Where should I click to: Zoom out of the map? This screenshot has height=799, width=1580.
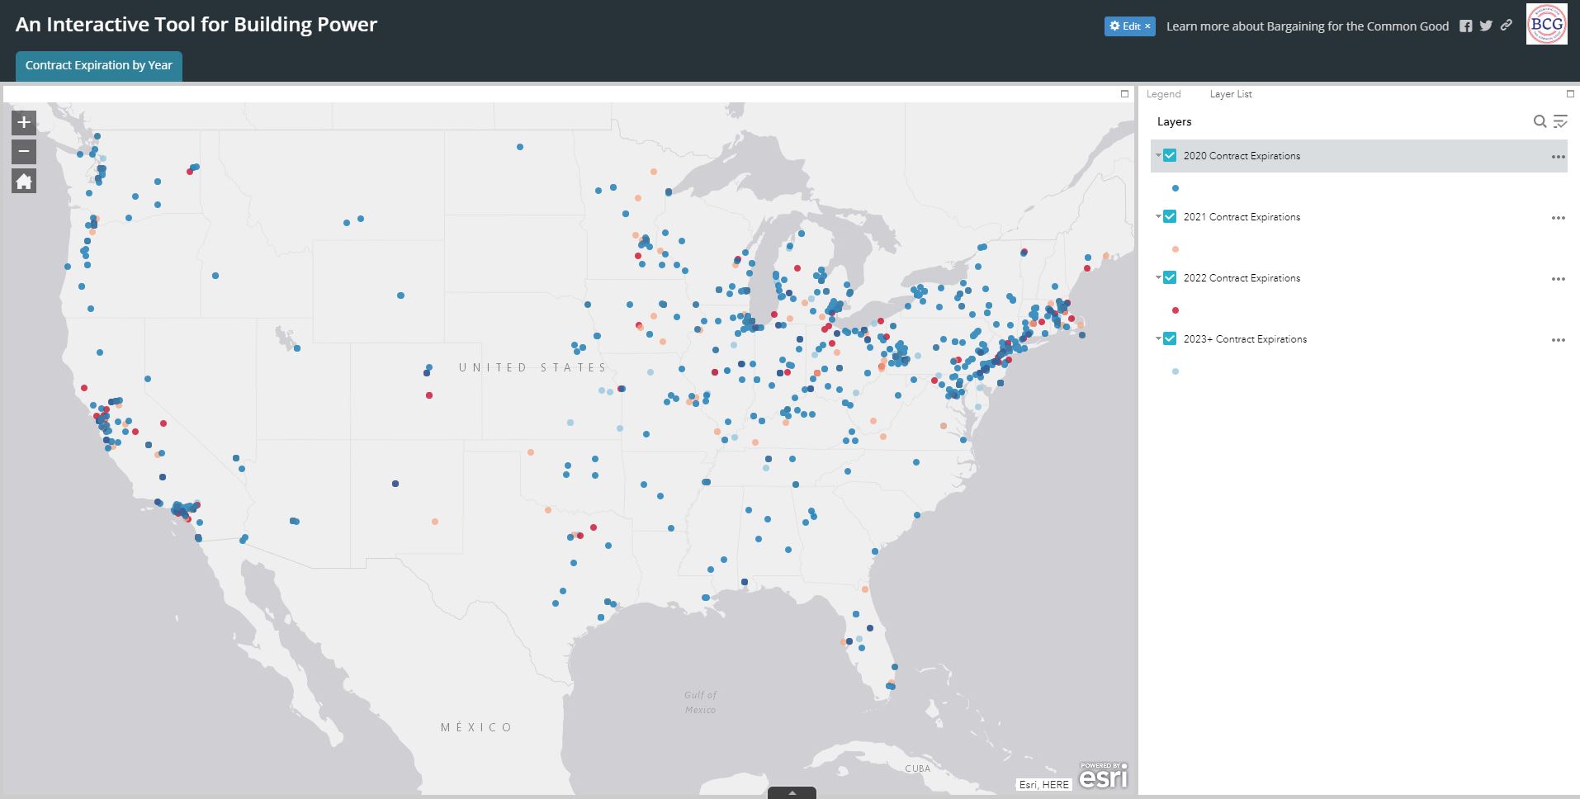(x=24, y=151)
